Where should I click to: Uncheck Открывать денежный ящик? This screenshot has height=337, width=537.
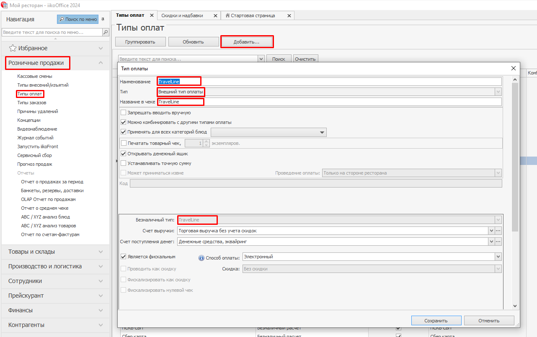click(124, 154)
